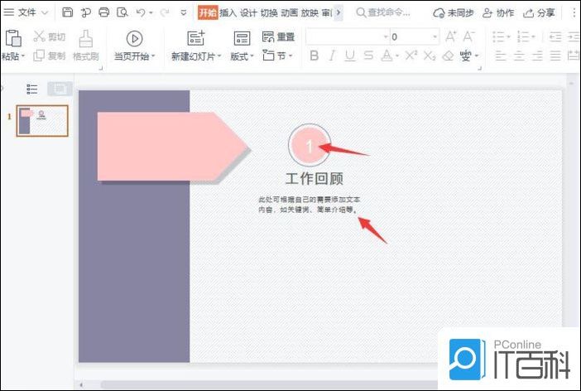The height and width of the screenshot is (391, 581).
Task: Undo the last action
Action: coord(141,12)
